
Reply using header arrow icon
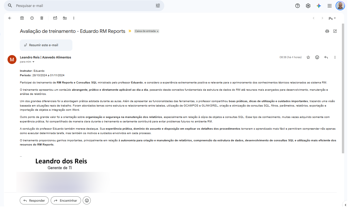326,57
